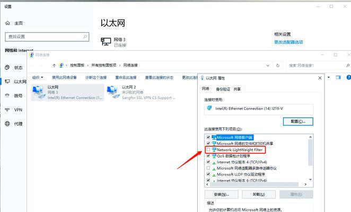
Task: Click the 配置(C)... button
Action: tap(298, 121)
